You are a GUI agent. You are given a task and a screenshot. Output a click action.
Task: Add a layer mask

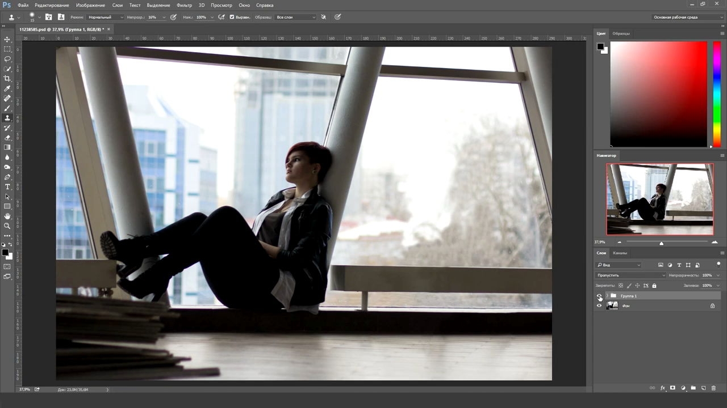tap(672, 388)
